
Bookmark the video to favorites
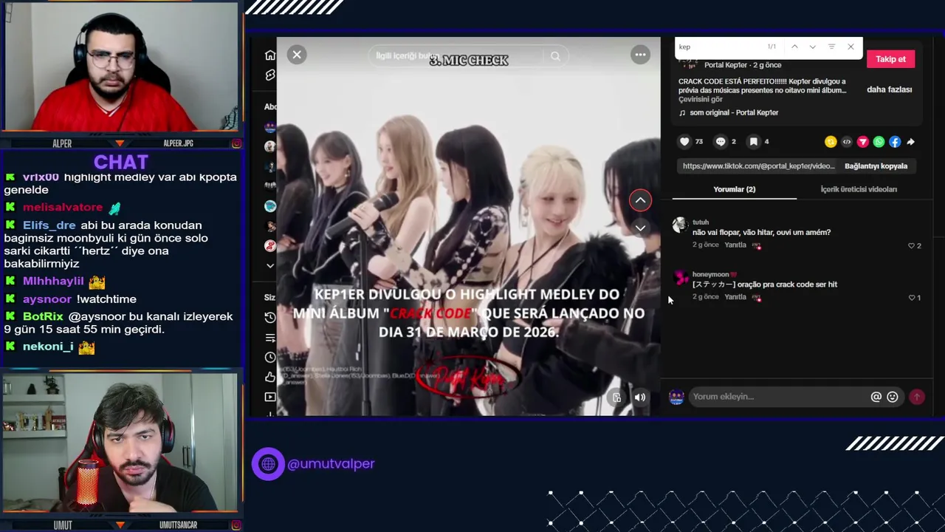click(x=753, y=142)
